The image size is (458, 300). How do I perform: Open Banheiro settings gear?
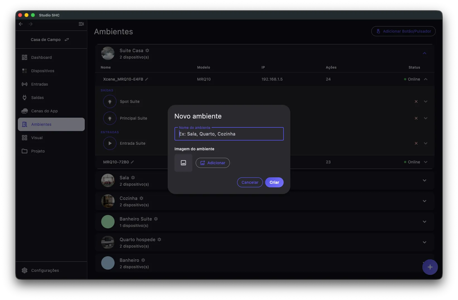coord(143,260)
